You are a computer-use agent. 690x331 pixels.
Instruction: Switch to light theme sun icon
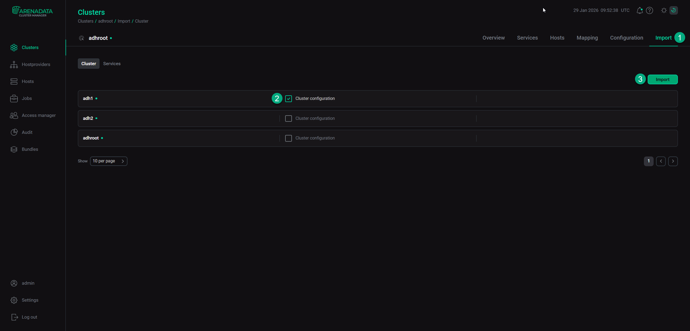pos(664,11)
